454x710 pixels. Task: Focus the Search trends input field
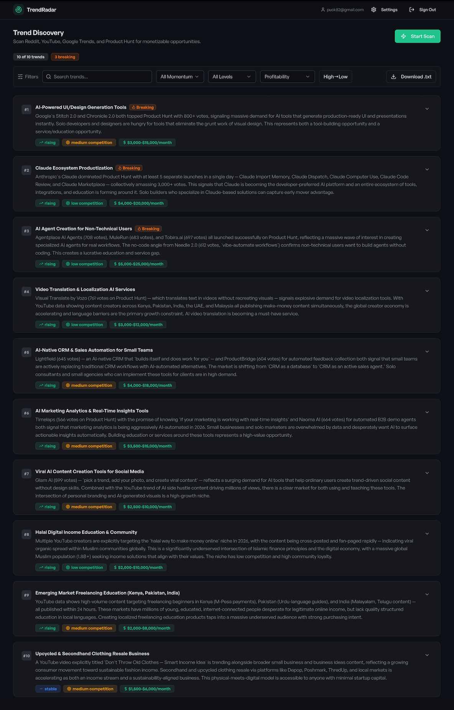point(97,77)
